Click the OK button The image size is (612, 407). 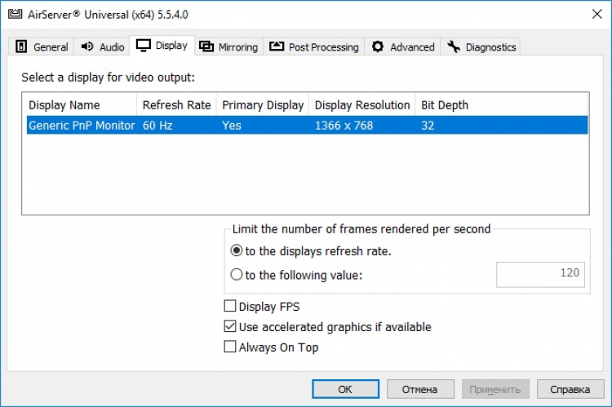click(345, 389)
